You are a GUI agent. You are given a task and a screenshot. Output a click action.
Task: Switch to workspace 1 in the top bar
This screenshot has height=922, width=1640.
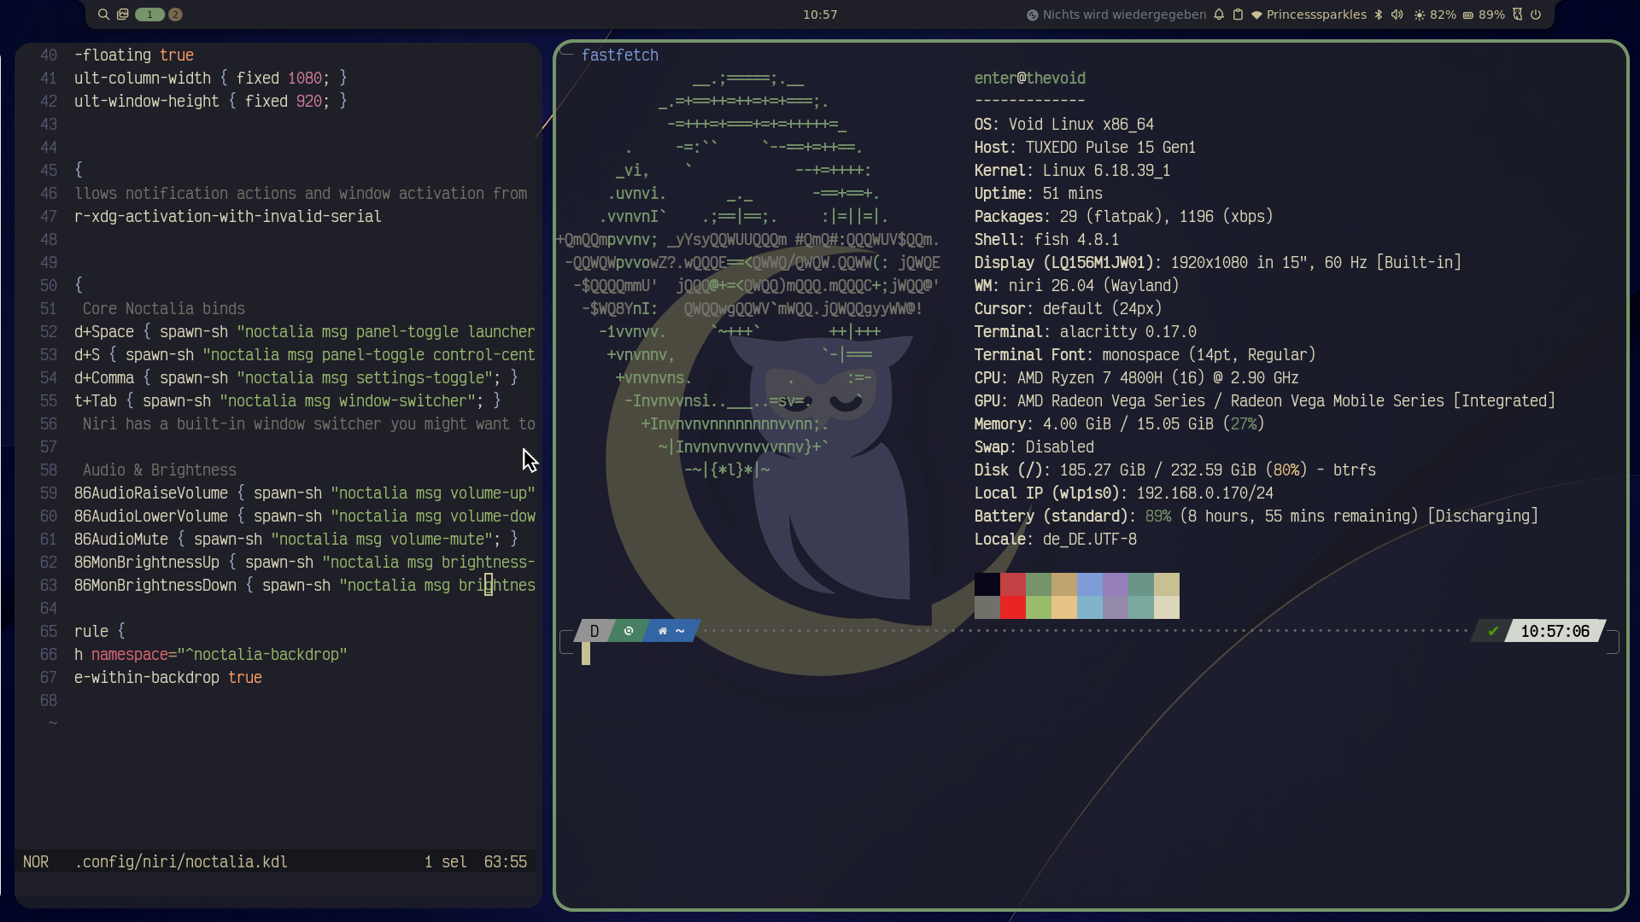(x=149, y=15)
